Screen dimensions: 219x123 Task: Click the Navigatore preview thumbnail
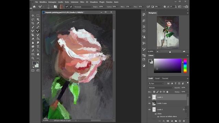[x=168, y=32]
